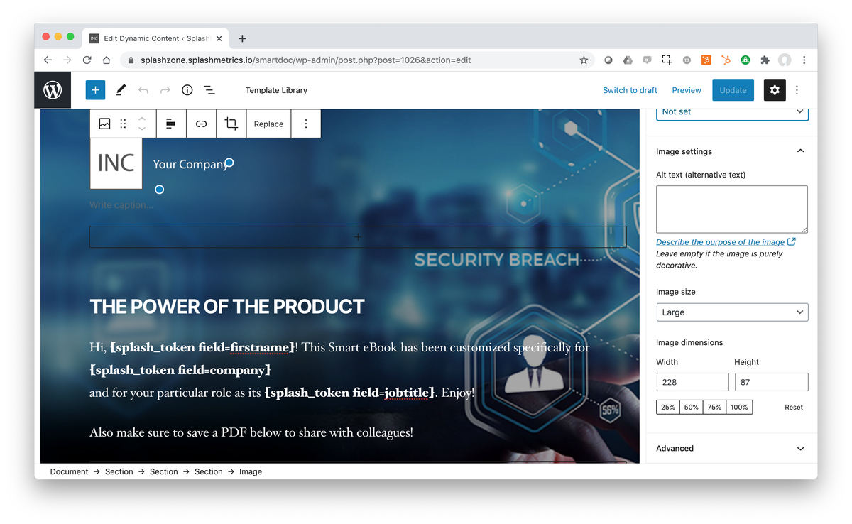Click browser back arrow
Image resolution: width=852 pixels, height=524 pixels.
coord(48,60)
